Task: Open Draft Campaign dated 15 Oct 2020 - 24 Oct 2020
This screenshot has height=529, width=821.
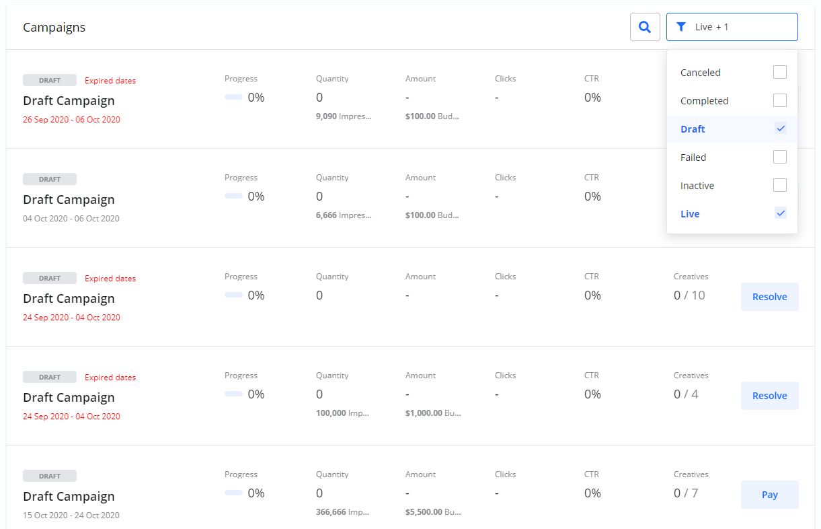Action: [x=69, y=497]
